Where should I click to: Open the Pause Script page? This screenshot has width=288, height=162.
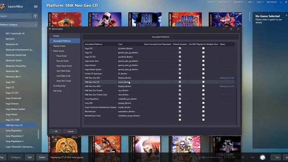(62, 56)
